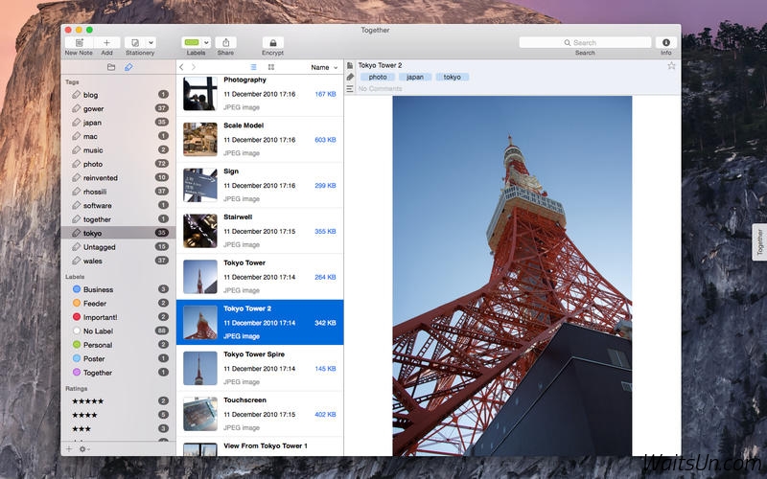
Task: Open the Name sort dropdown
Action: tap(324, 67)
